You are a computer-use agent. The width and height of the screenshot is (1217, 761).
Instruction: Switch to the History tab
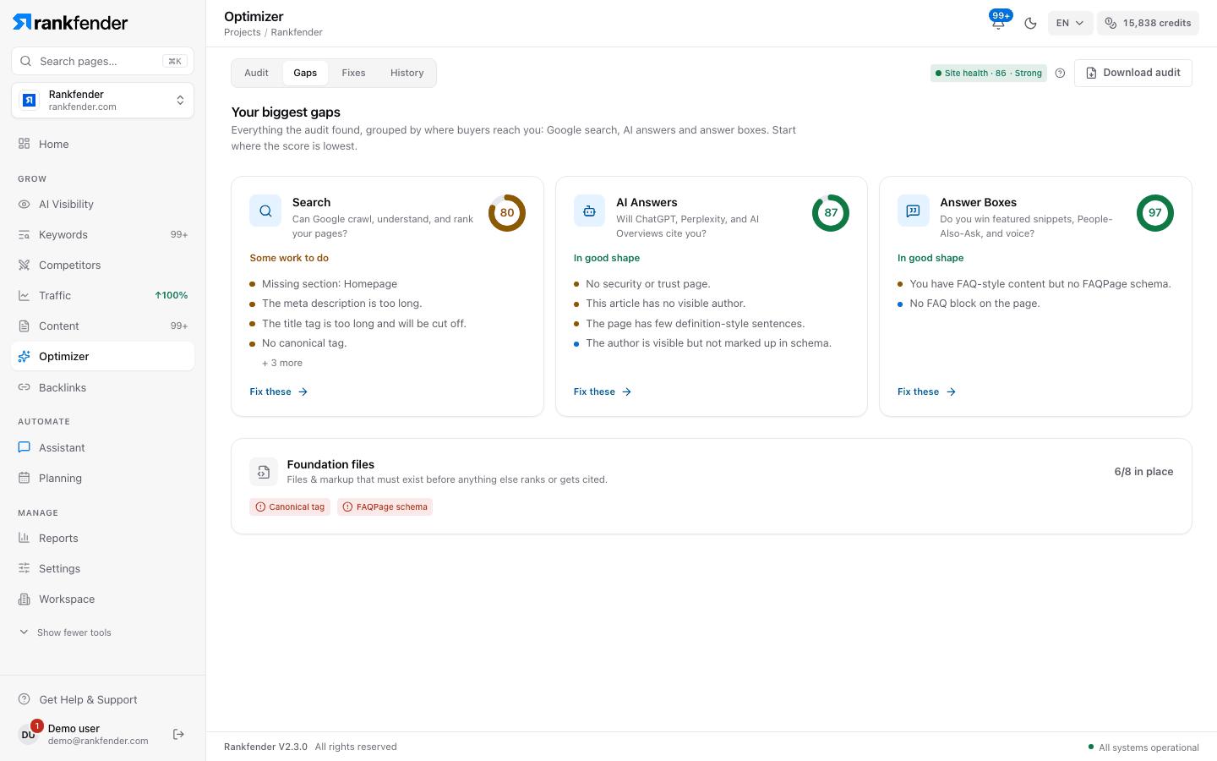click(x=407, y=73)
